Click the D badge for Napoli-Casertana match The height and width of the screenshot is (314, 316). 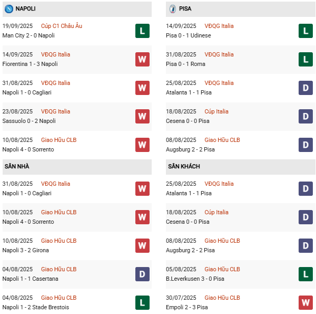click(142, 274)
